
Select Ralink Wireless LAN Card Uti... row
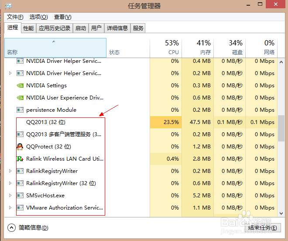[x=141, y=158]
